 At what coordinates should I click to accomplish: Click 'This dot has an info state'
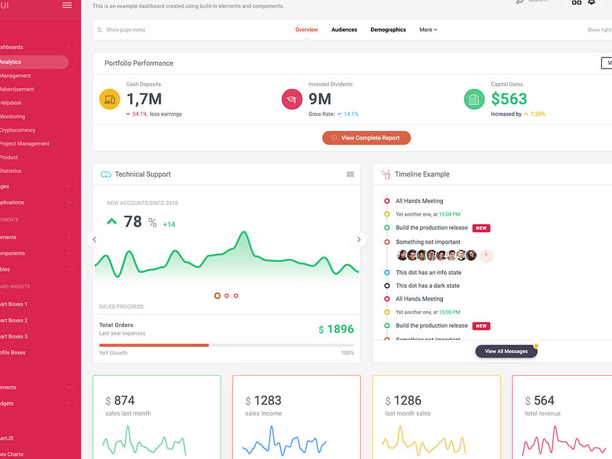click(428, 272)
